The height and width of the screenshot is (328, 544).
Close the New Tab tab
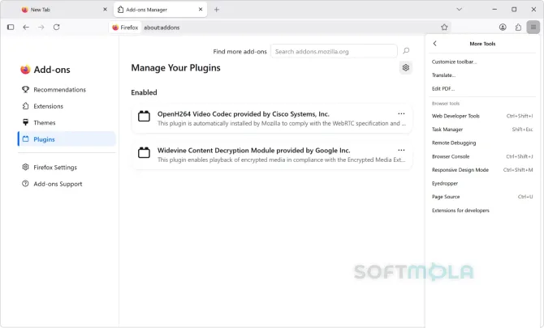click(x=105, y=10)
